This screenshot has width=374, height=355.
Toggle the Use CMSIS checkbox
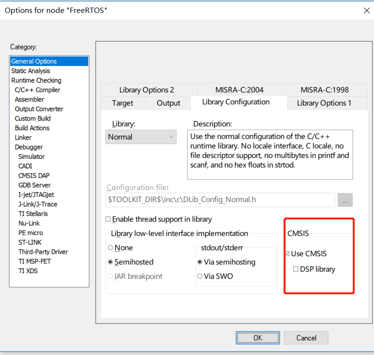[x=287, y=254]
